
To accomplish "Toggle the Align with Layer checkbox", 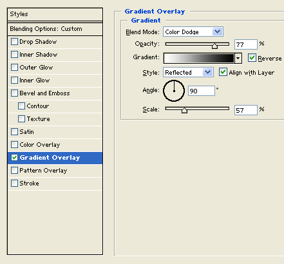I will [x=223, y=72].
